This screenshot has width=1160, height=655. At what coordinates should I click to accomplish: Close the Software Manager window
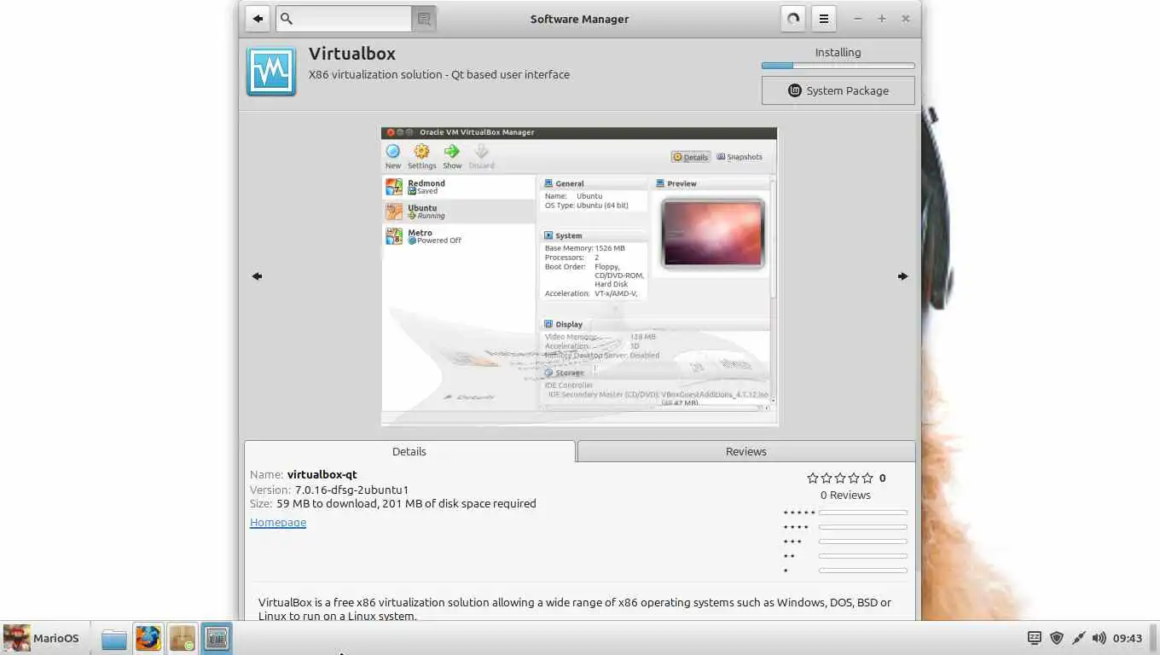906,19
